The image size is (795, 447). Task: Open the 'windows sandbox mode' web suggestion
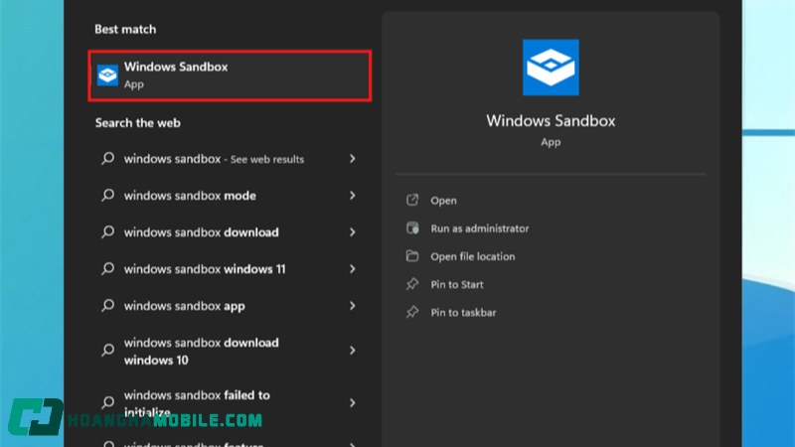pos(190,196)
